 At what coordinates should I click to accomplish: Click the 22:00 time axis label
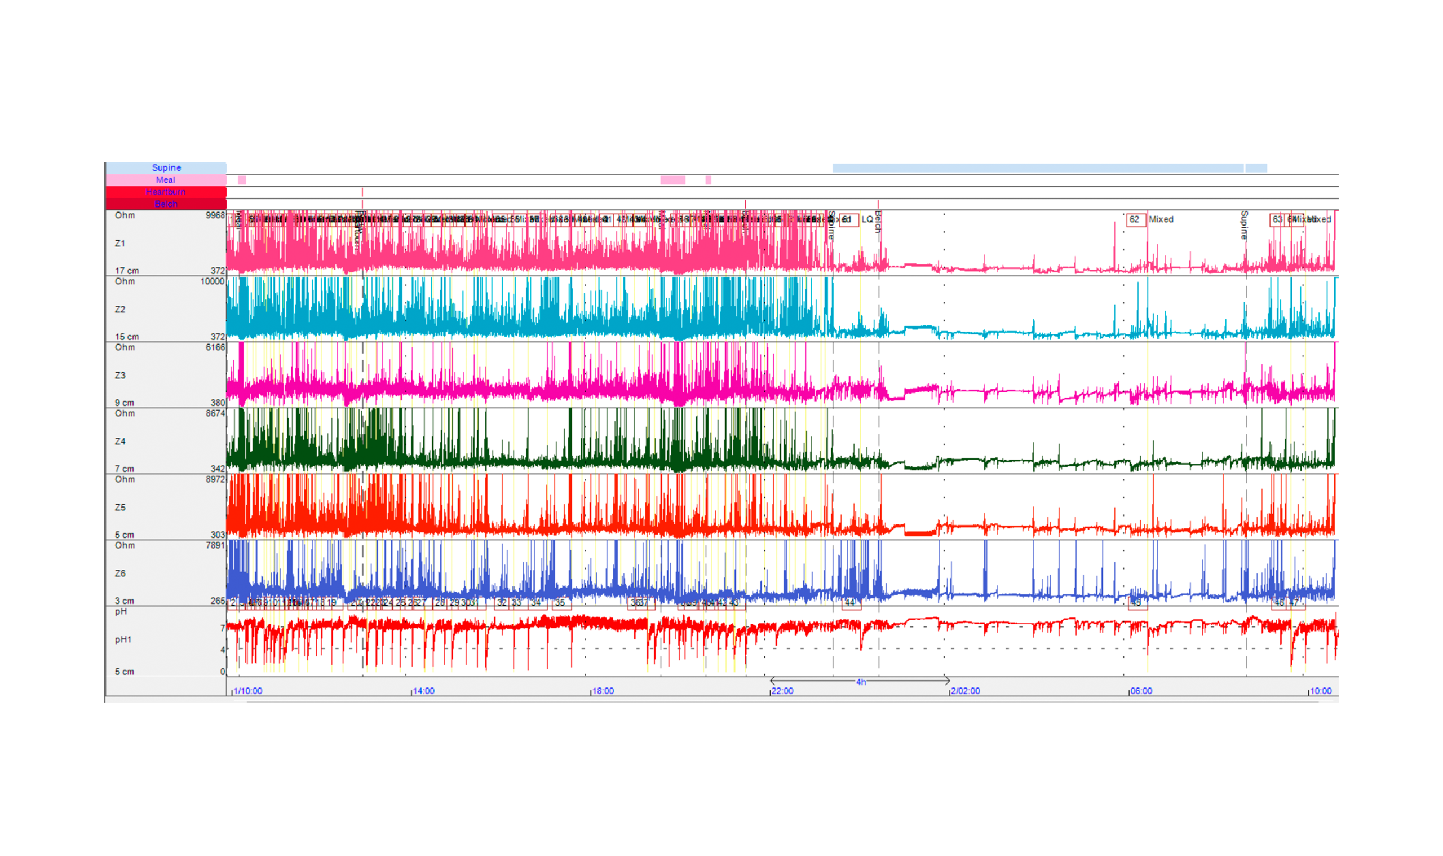[x=782, y=691]
